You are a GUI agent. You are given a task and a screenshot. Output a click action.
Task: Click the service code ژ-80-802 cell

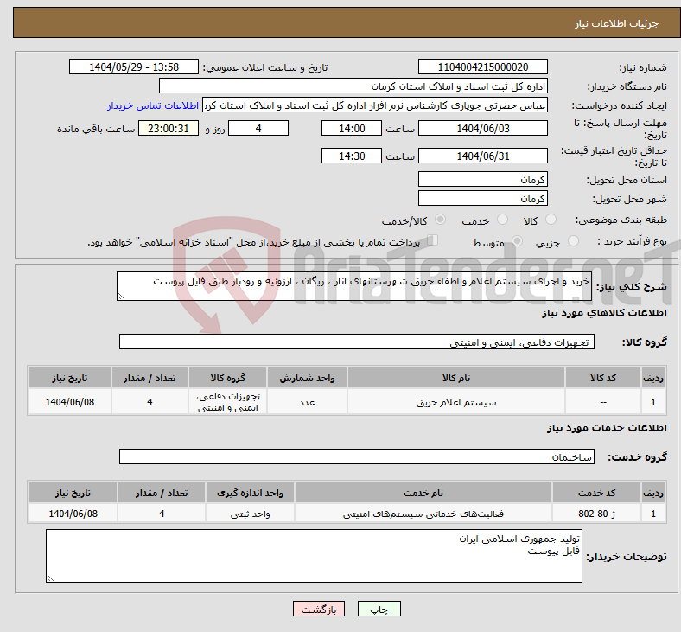pyautogui.click(x=597, y=513)
